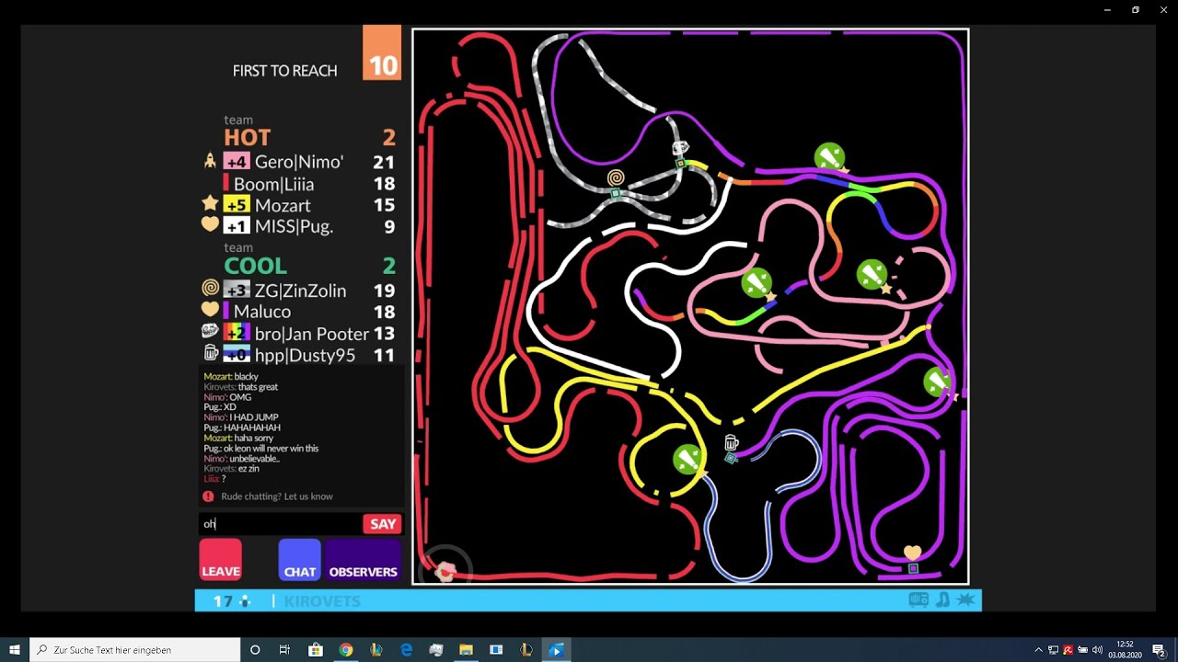Click KIROVETS name in the blue bar
The width and height of the screenshot is (1178, 662).
[x=322, y=601]
